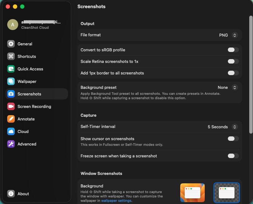Click the Quick Access green icon
This screenshot has width=253, height=204.
pyautogui.click(x=11, y=69)
